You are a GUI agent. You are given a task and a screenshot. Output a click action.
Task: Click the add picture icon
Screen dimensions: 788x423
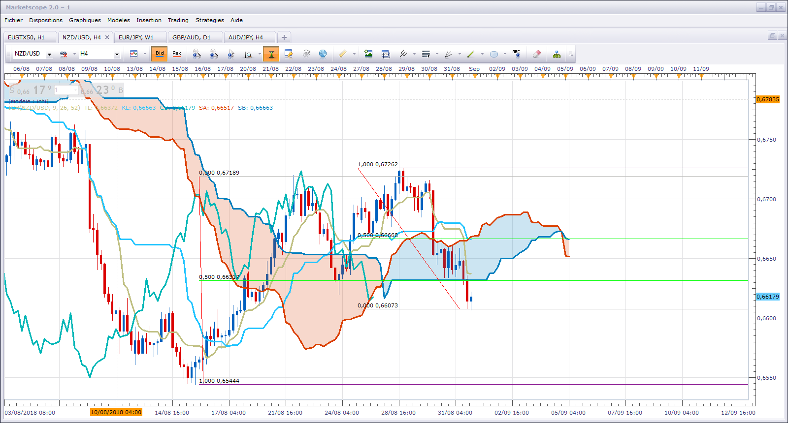(368, 54)
